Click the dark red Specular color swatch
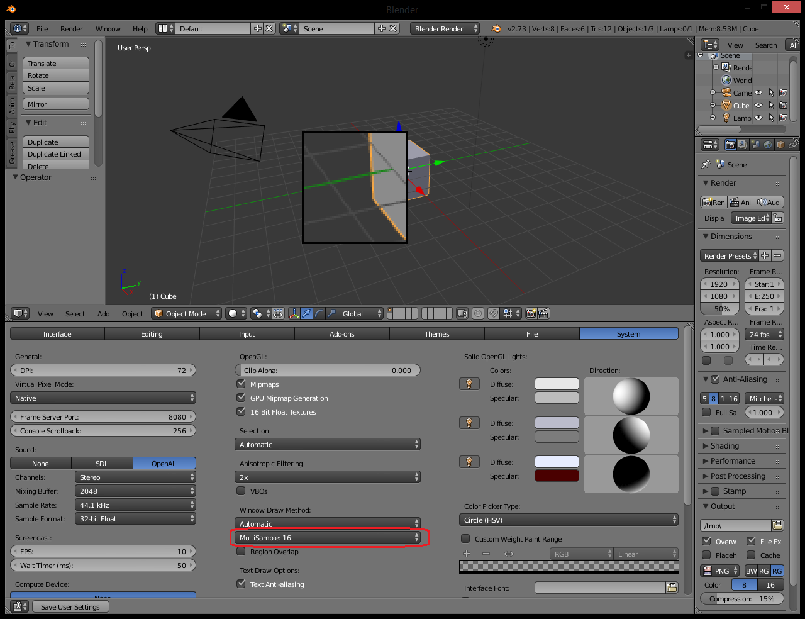 [x=557, y=476]
